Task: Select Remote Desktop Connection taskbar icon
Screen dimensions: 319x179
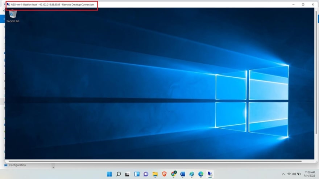Action: 210,174
